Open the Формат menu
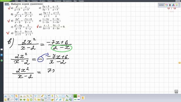This screenshot has height=102, width=181. click(x=50, y=1)
